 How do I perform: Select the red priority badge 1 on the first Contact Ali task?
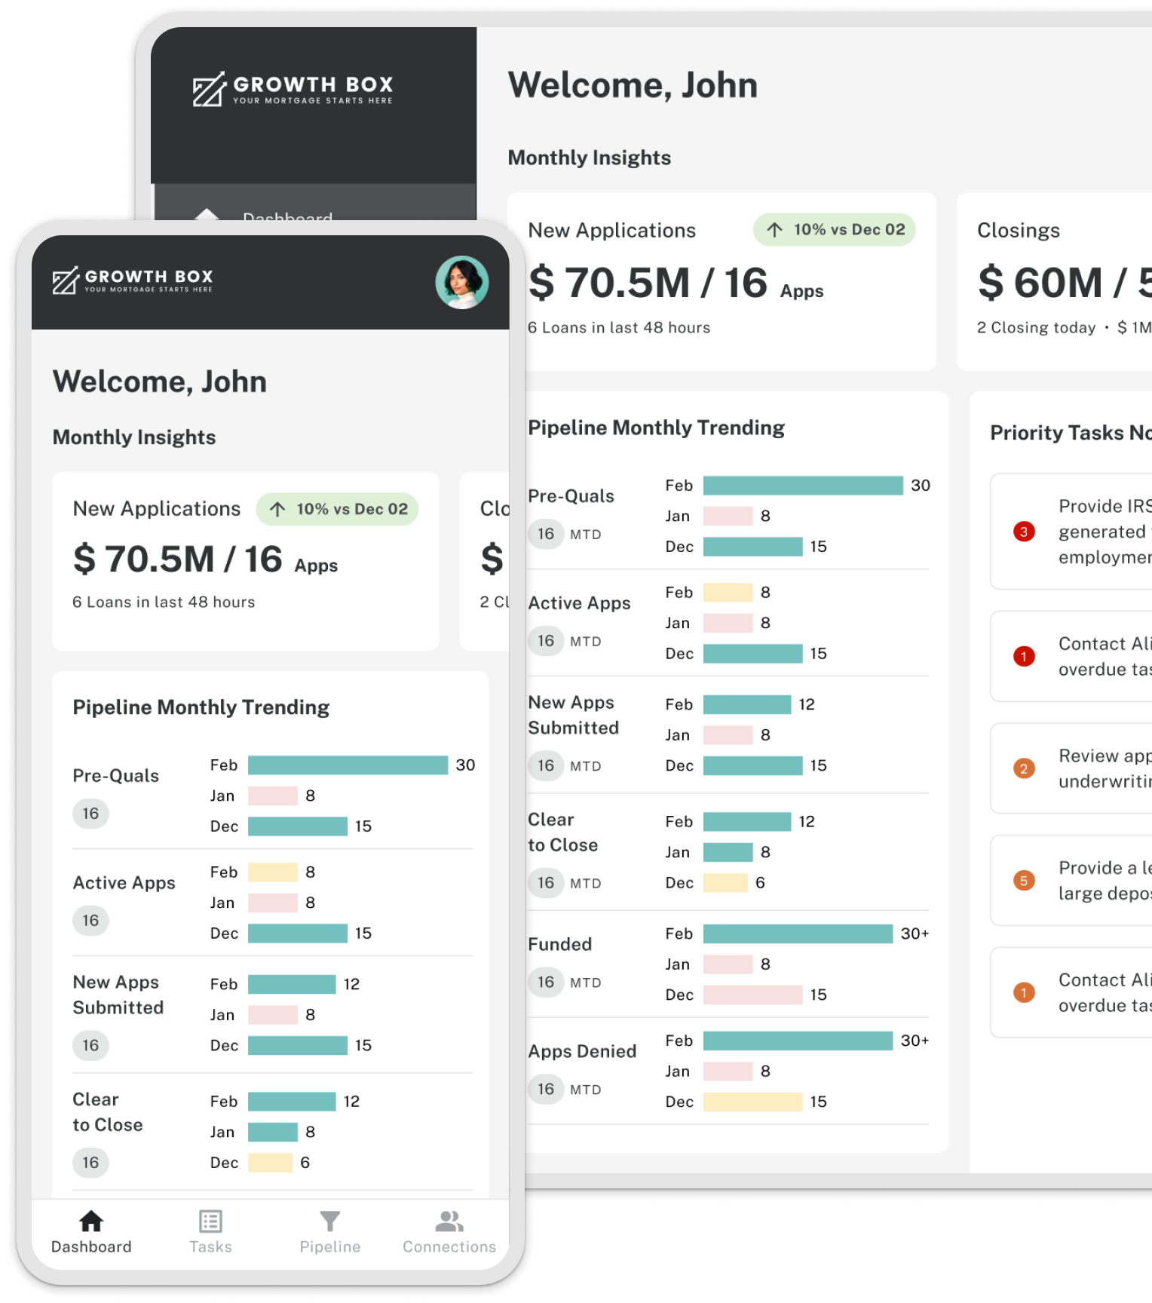[1024, 657]
